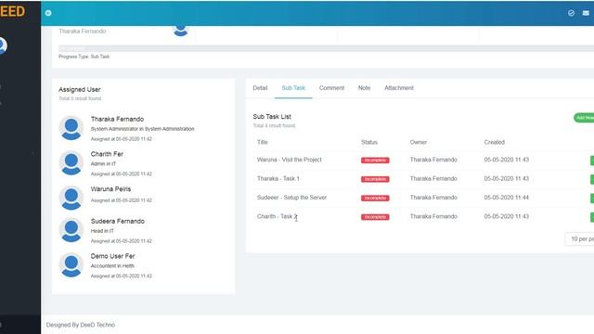Screen dimensions: 594x334
Task: Click Charith Fer's avatar icon
Action: pos(71,163)
